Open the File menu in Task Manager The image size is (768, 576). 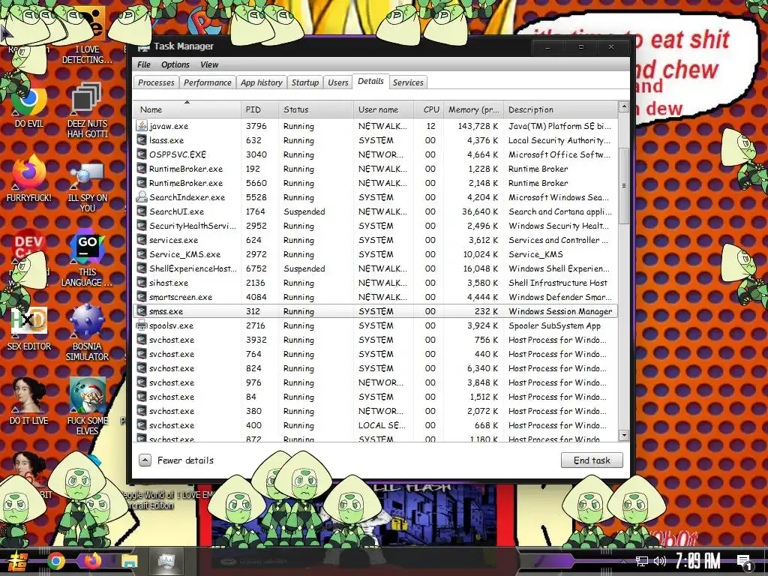[143, 64]
